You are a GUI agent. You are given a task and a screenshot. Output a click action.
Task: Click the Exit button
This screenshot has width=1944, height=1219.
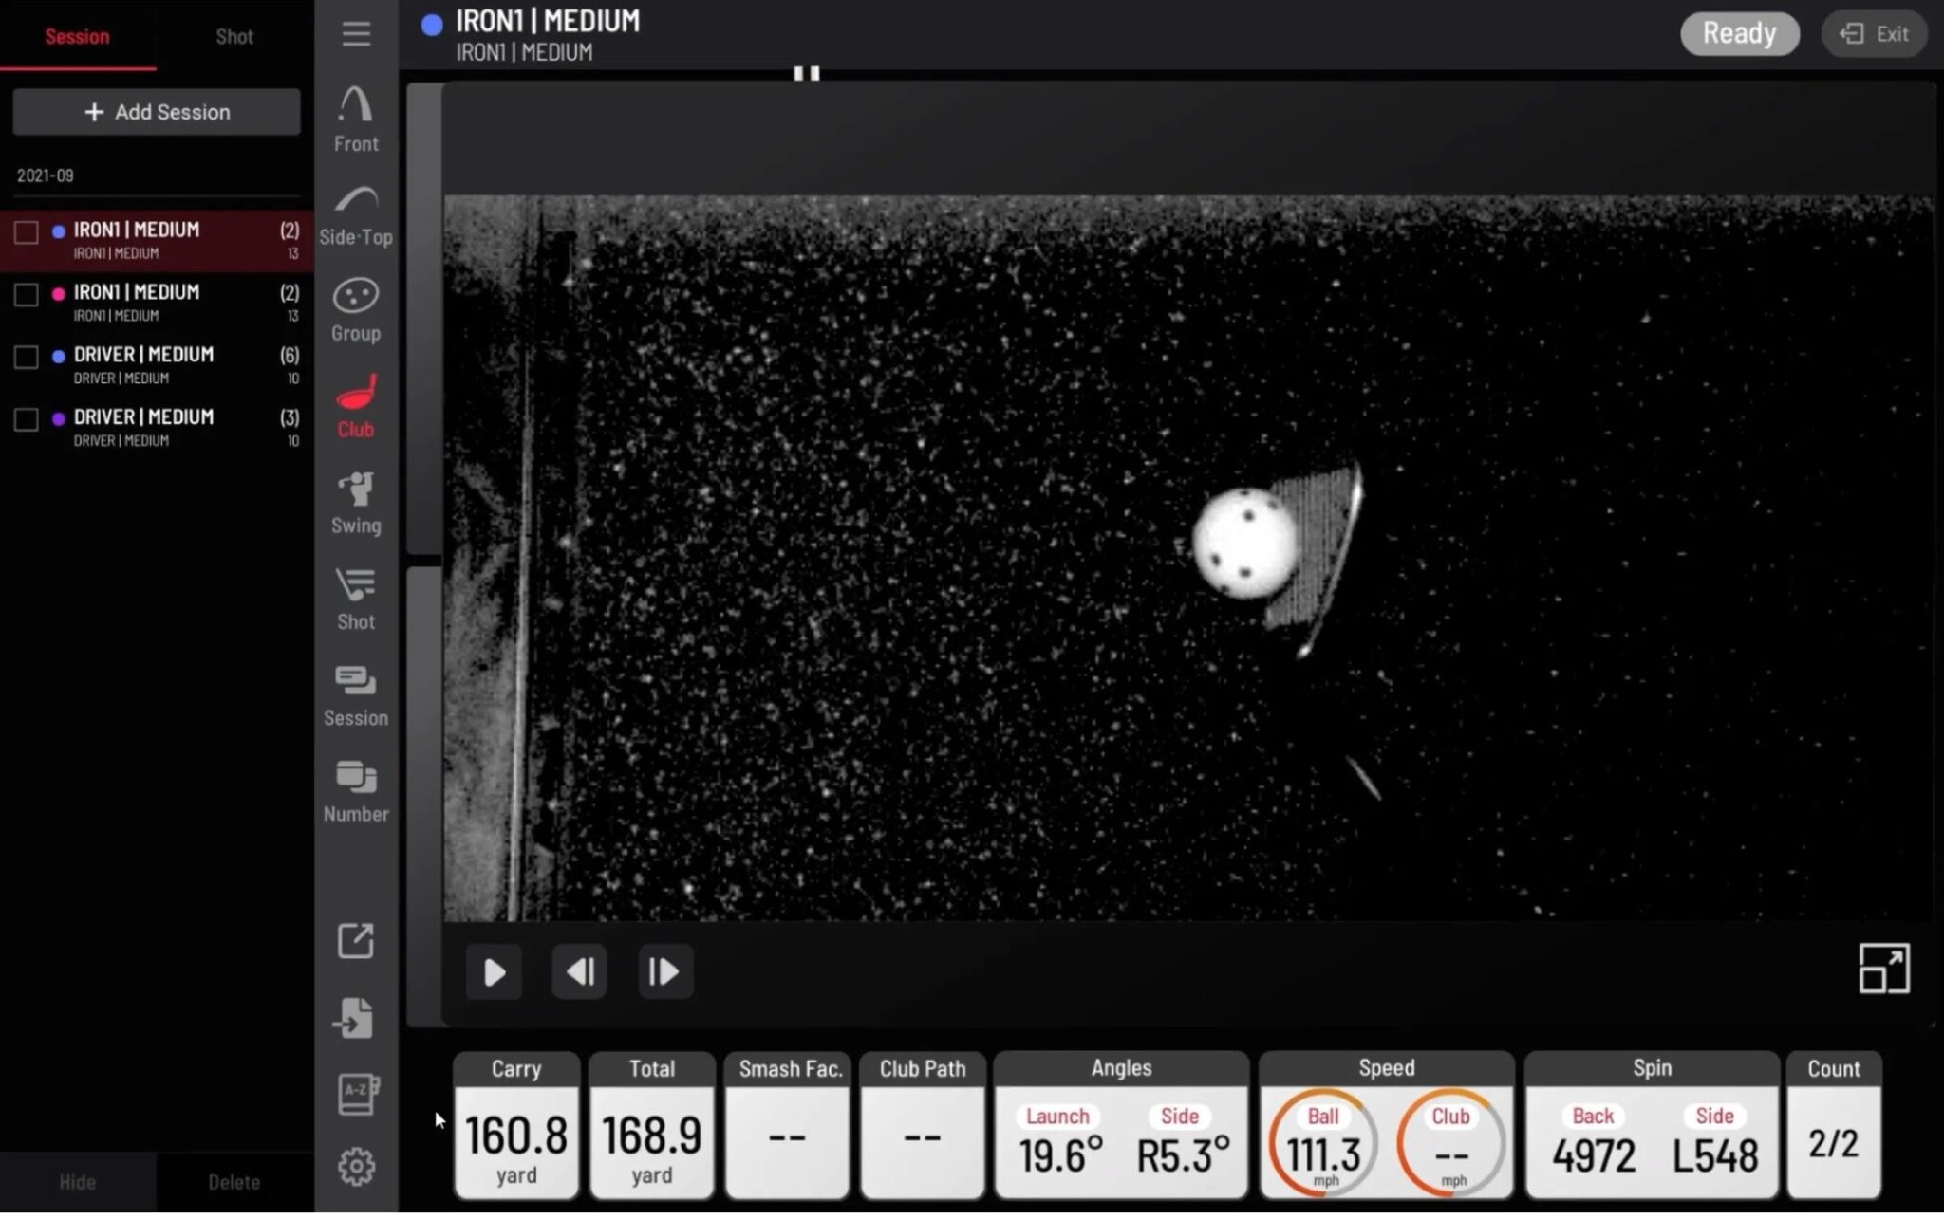click(1874, 33)
